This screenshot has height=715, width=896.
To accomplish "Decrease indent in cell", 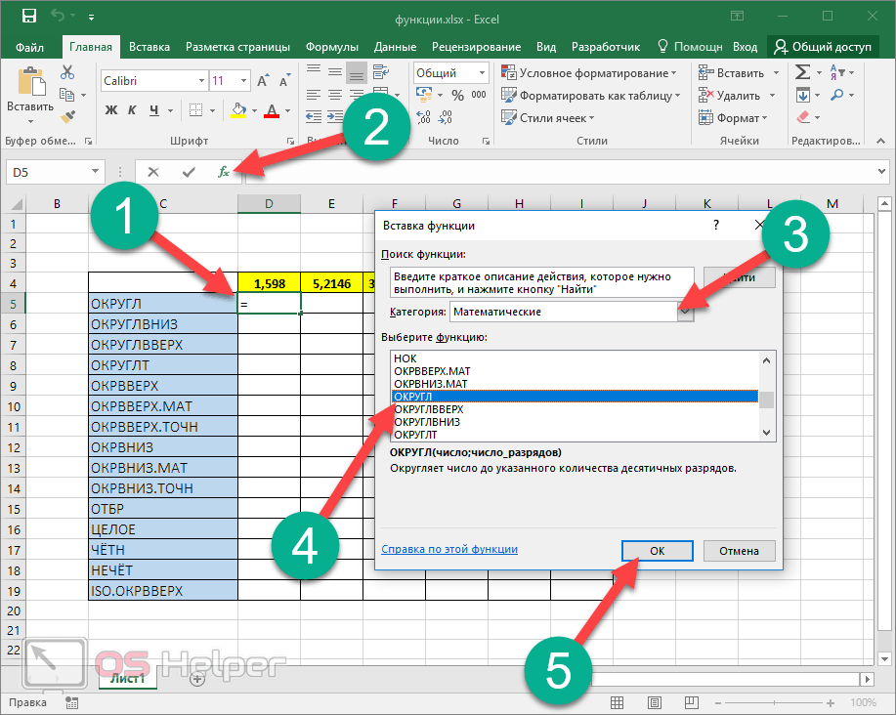I will click(x=313, y=117).
